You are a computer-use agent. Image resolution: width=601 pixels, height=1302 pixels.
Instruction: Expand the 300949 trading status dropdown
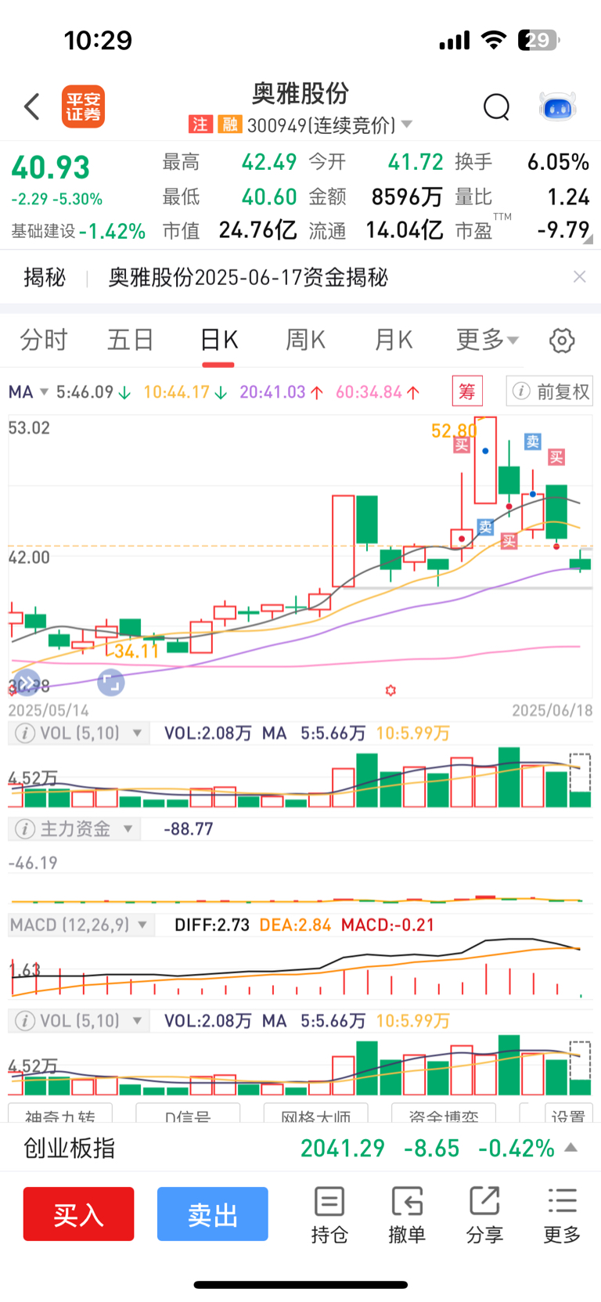pyautogui.click(x=407, y=124)
